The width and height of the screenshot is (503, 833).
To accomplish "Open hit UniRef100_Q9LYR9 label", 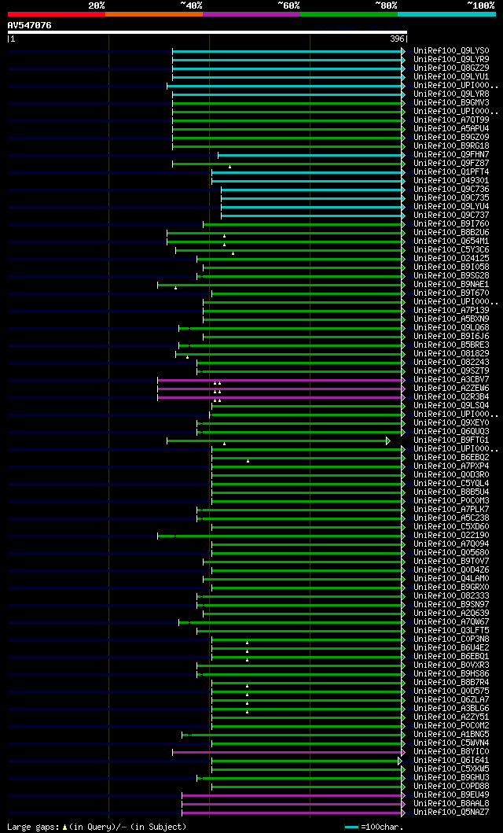I will click(452, 60).
